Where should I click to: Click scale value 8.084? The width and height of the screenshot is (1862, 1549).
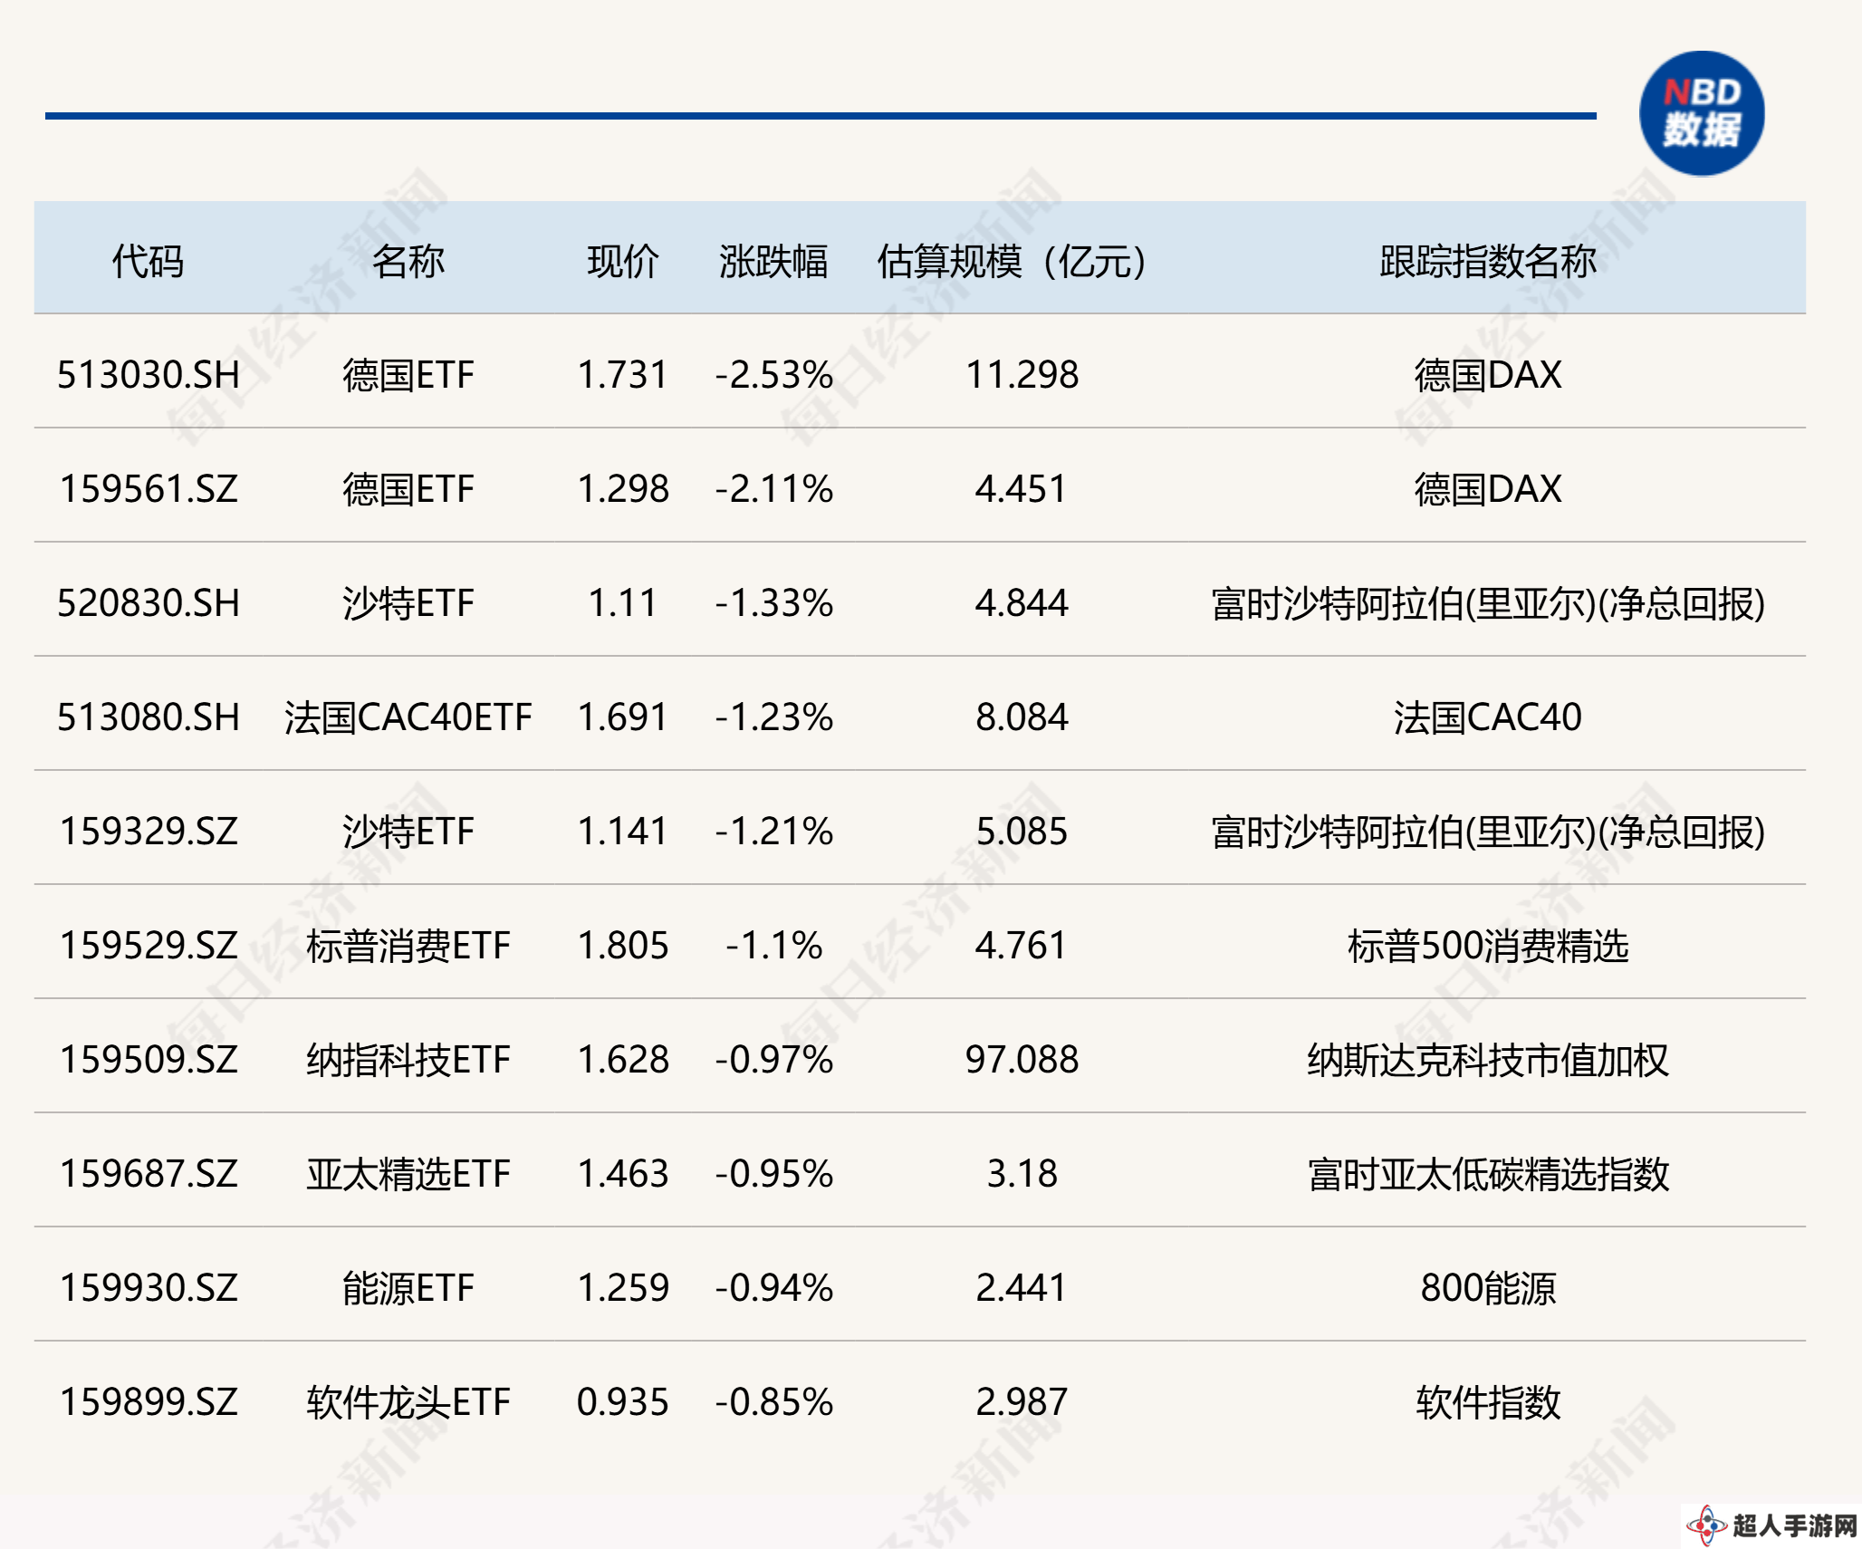click(1022, 717)
